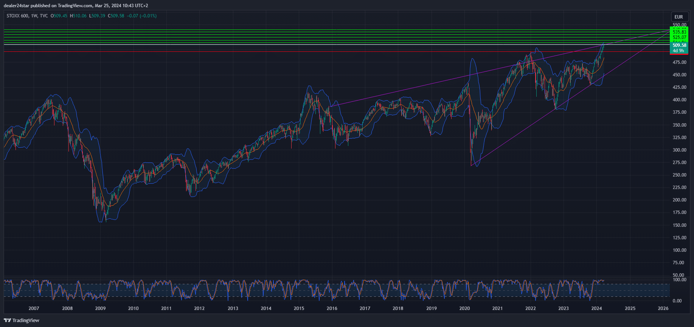
Task: Click the open value O509.45
Action: click(x=59, y=16)
